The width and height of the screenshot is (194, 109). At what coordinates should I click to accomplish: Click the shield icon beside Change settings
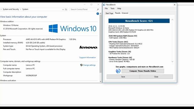tap(81, 65)
